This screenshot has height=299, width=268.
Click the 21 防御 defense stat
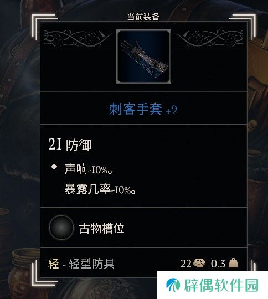pyautogui.click(x=70, y=145)
